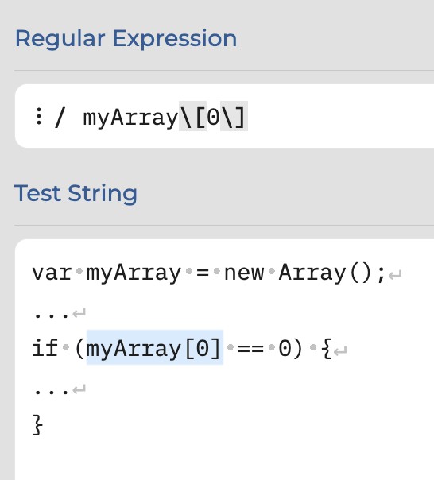434x480 pixels.
Task: Click the 'var' keyword in test string
Action: point(52,273)
